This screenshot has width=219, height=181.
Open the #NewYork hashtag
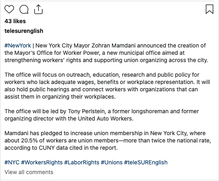point(18,45)
